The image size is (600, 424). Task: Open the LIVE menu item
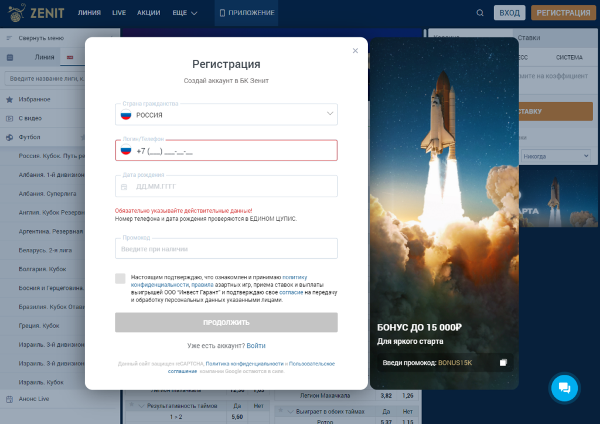(119, 13)
